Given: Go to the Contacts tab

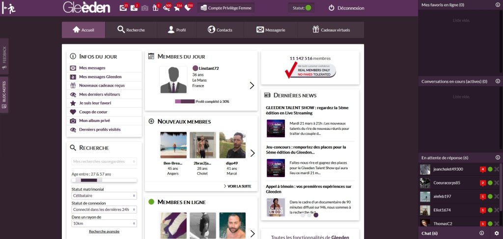Looking at the screenshot, I should point(220,30).
